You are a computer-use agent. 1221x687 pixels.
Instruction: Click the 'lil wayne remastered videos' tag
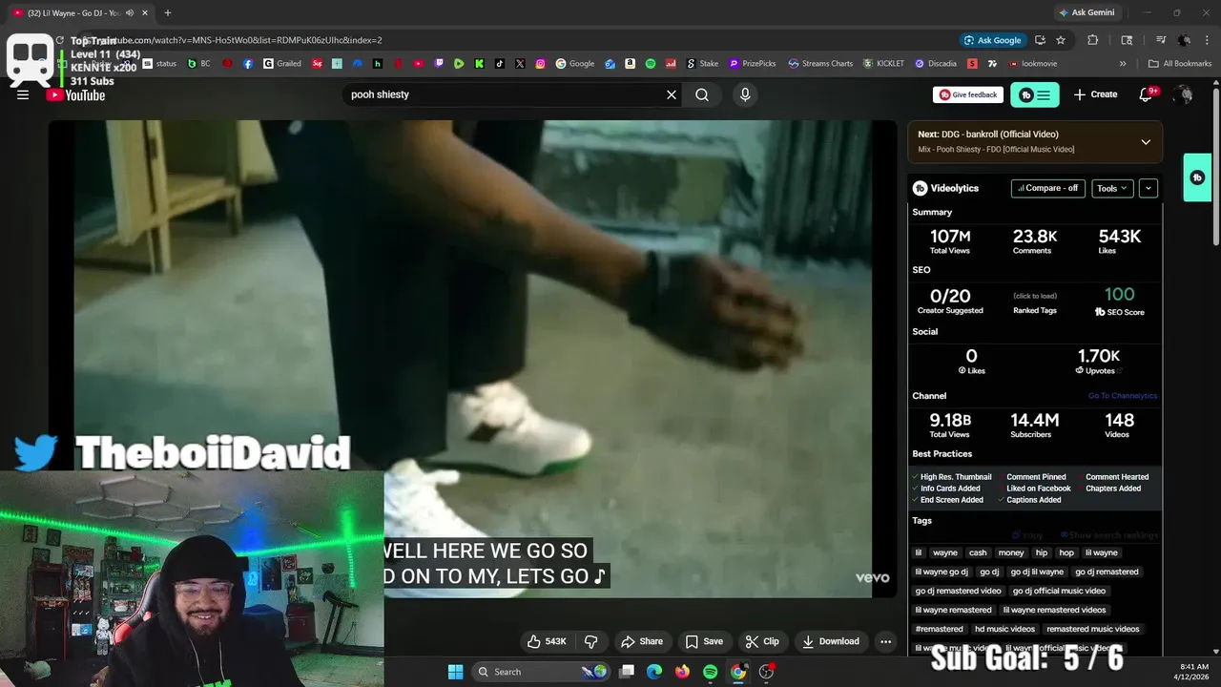(x=1054, y=610)
